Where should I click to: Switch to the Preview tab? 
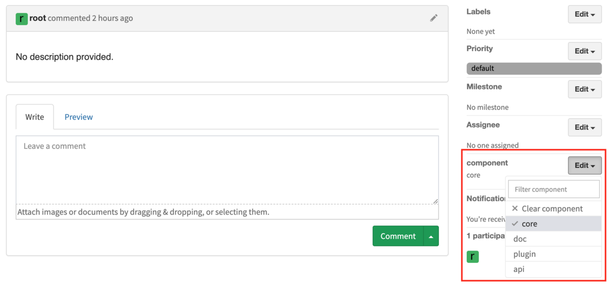pos(78,117)
